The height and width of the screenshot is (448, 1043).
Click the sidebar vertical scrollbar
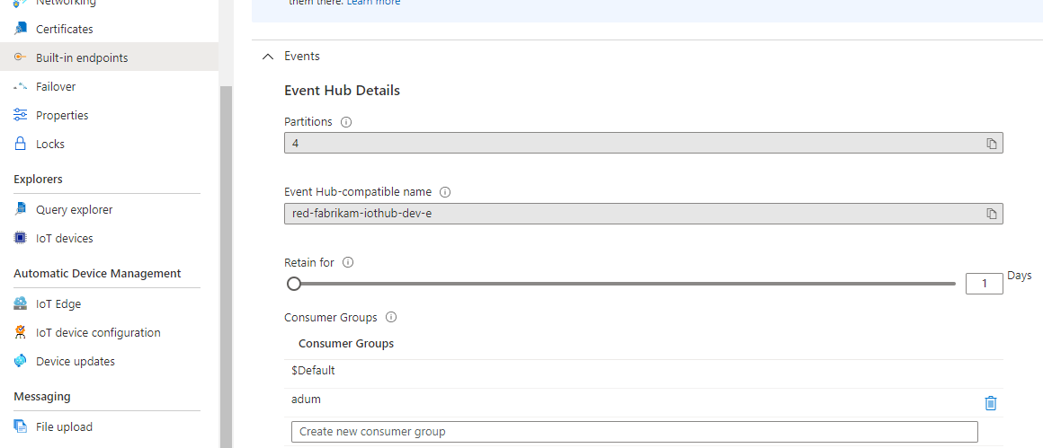tap(227, 266)
